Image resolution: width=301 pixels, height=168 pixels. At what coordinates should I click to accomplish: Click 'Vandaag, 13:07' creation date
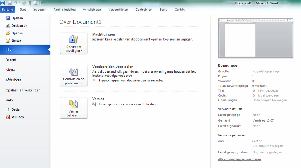pos(263,120)
